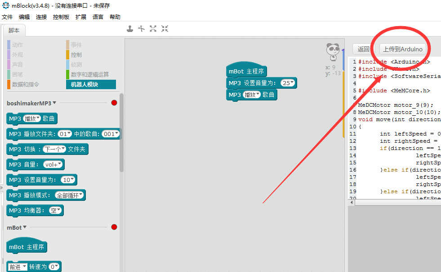Open volume 10 dropdown in palette block
This screenshot has height=272, width=441.
[68, 180]
